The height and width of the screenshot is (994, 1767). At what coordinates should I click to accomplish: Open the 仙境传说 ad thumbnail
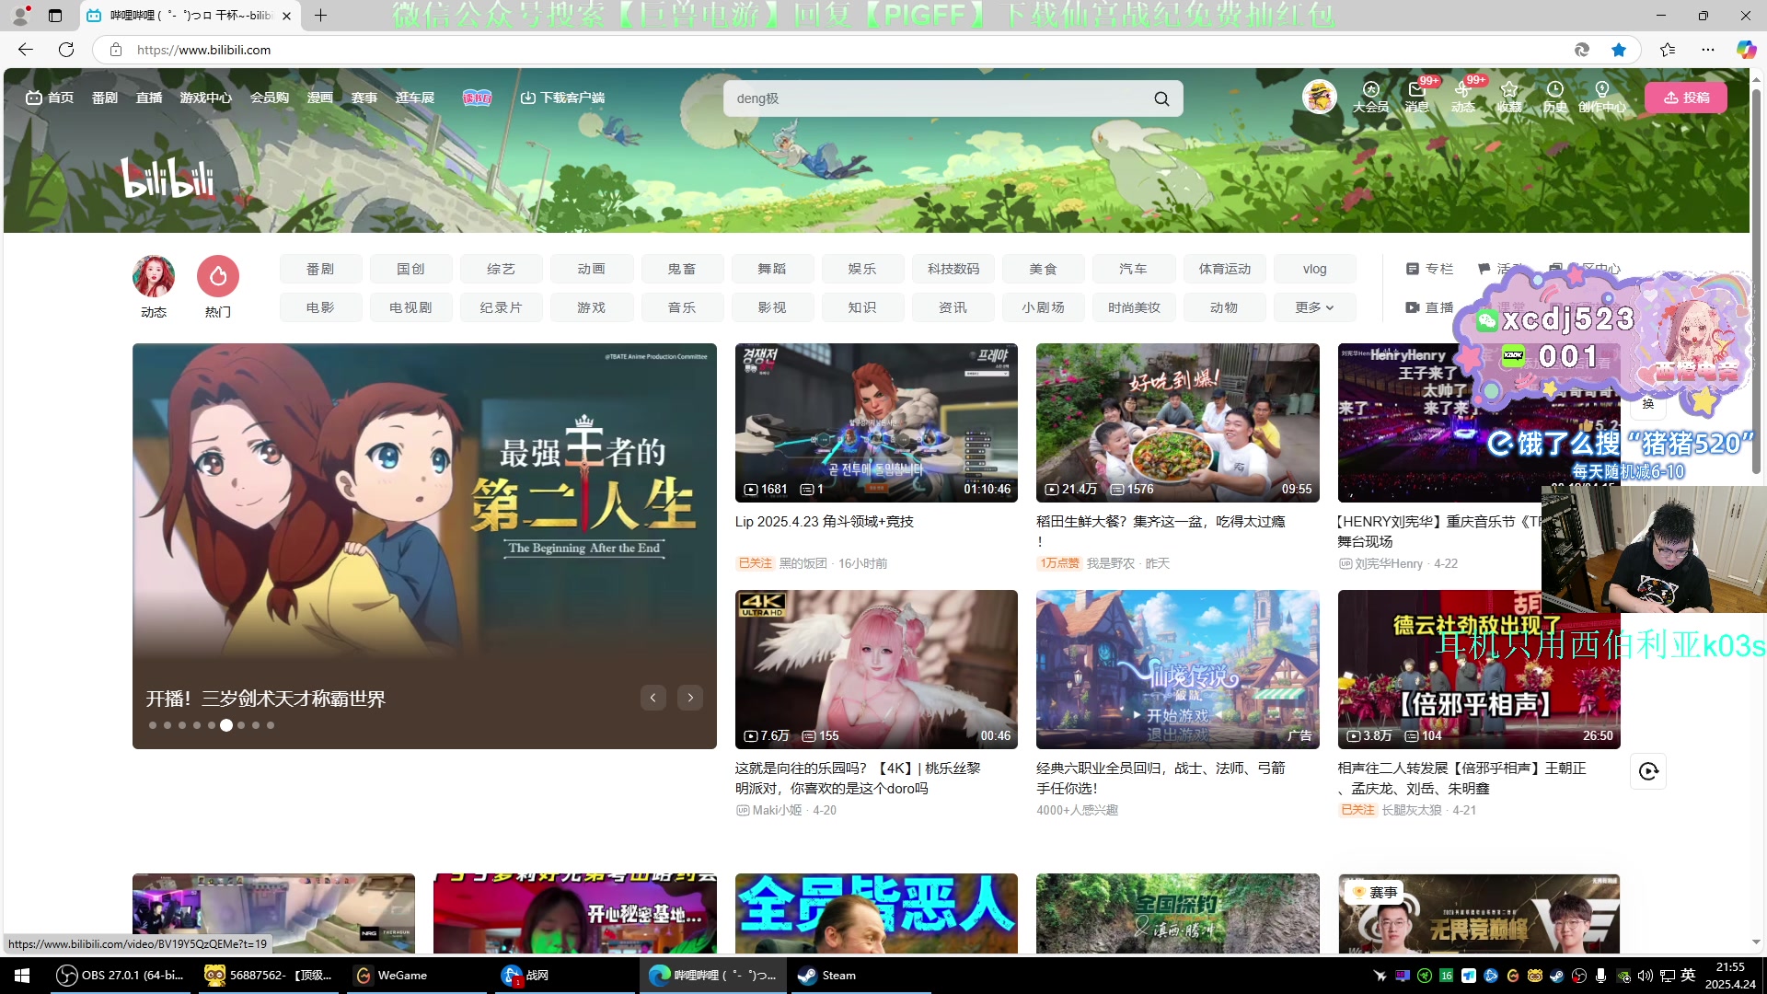[1177, 669]
